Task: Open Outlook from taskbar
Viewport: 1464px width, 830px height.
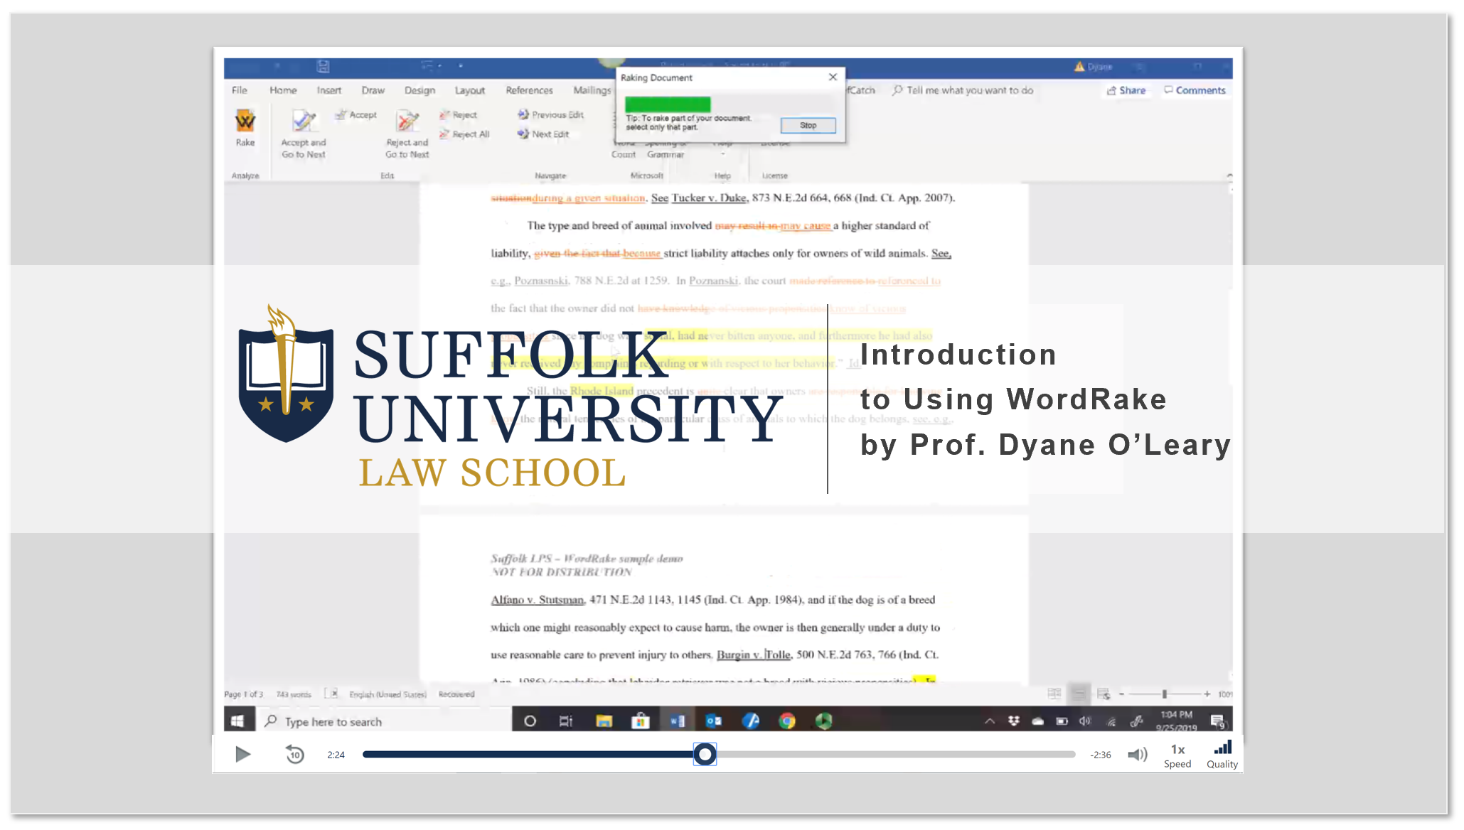Action: click(713, 721)
